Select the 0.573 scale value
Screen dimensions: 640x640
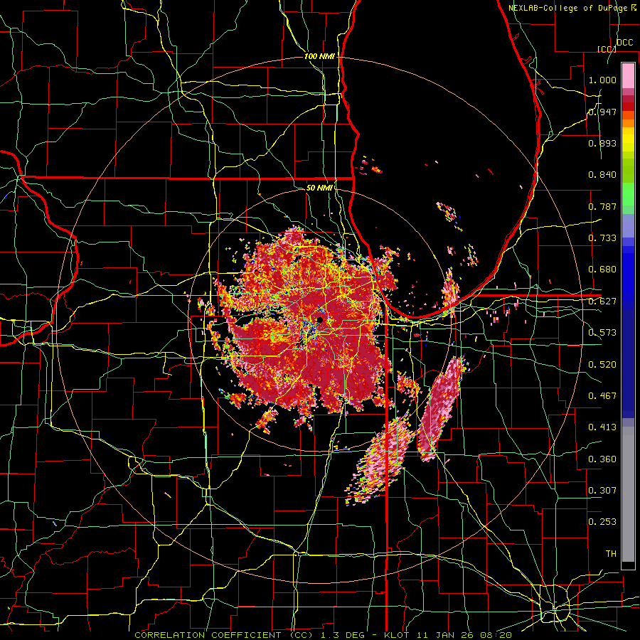point(602,333)
